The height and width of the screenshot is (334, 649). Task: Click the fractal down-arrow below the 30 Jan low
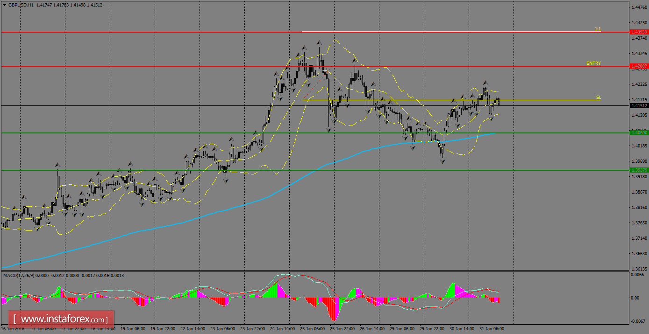442,162
